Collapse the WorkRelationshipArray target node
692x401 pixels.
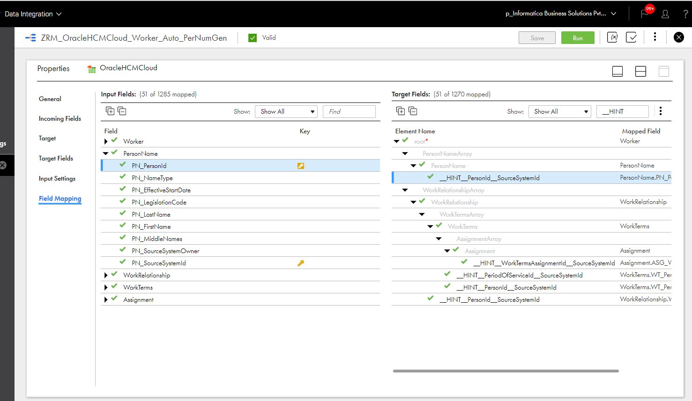(x=405, y=190)
